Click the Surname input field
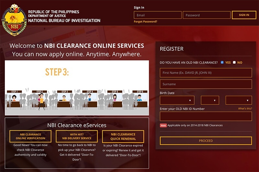 206,84
